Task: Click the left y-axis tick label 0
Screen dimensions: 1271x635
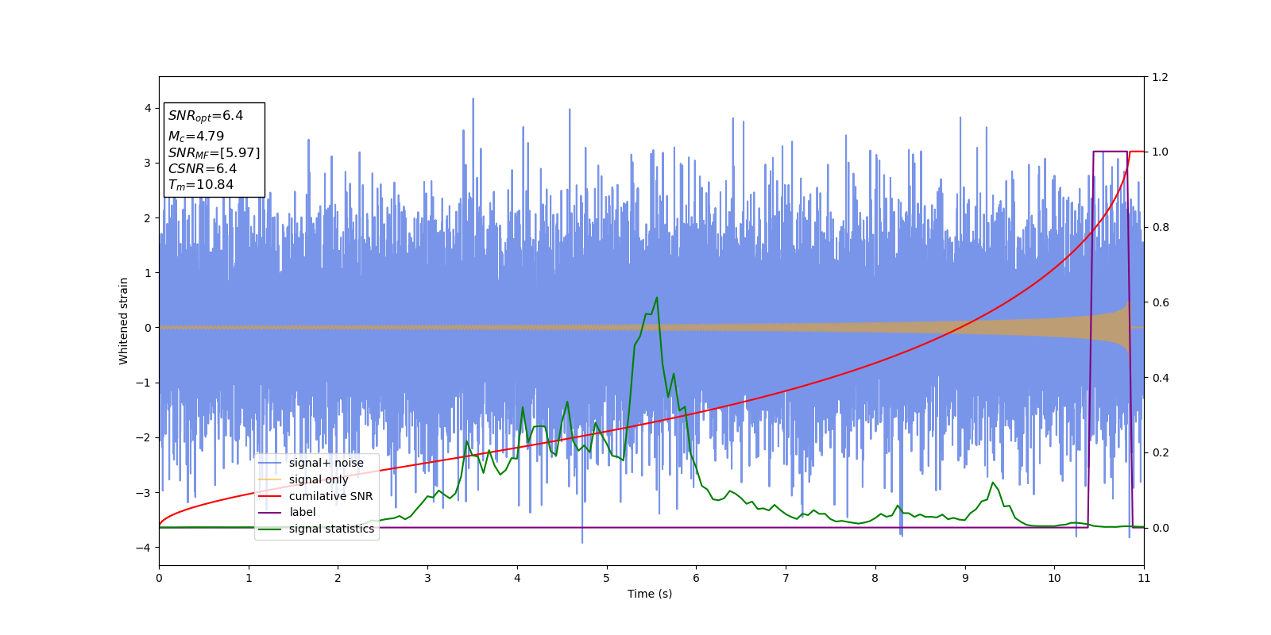Action: point(148,328)
